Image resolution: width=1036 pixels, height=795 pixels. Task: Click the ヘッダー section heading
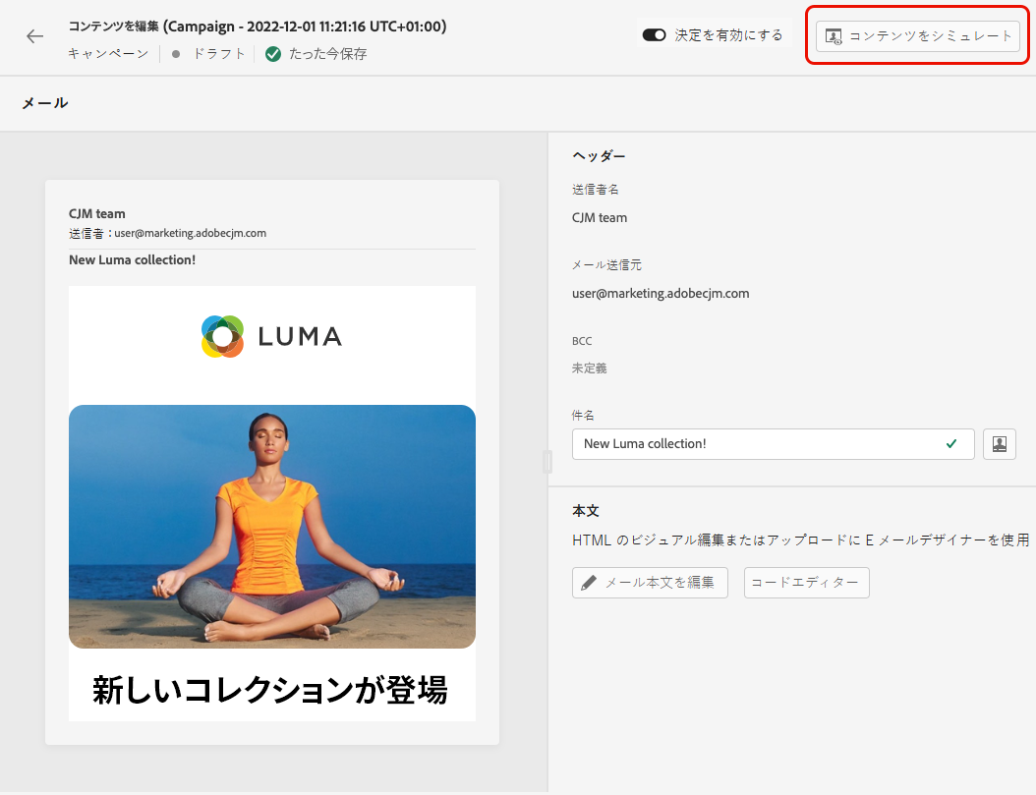599,156
